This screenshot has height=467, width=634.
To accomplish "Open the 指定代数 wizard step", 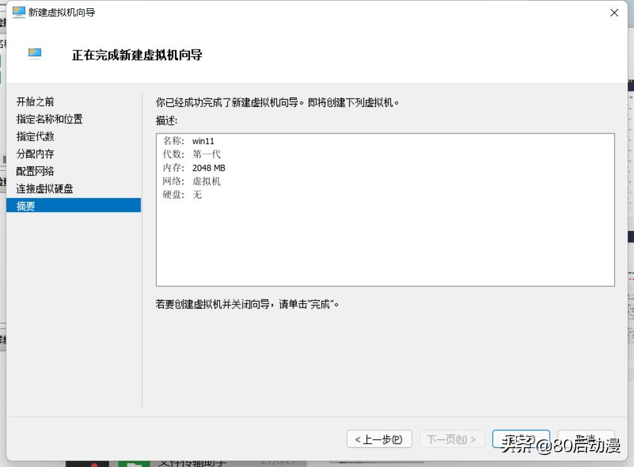I will [34, 136].
